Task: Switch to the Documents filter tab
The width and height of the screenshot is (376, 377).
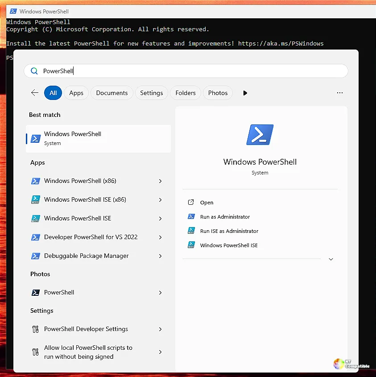Action: [x=112, y=93]
